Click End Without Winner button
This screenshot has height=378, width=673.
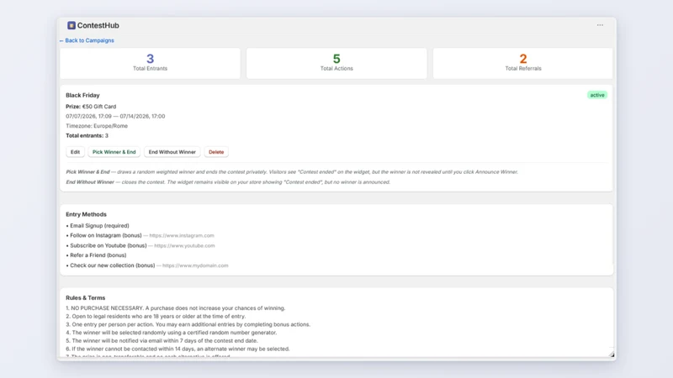click(x=172, y=152)
